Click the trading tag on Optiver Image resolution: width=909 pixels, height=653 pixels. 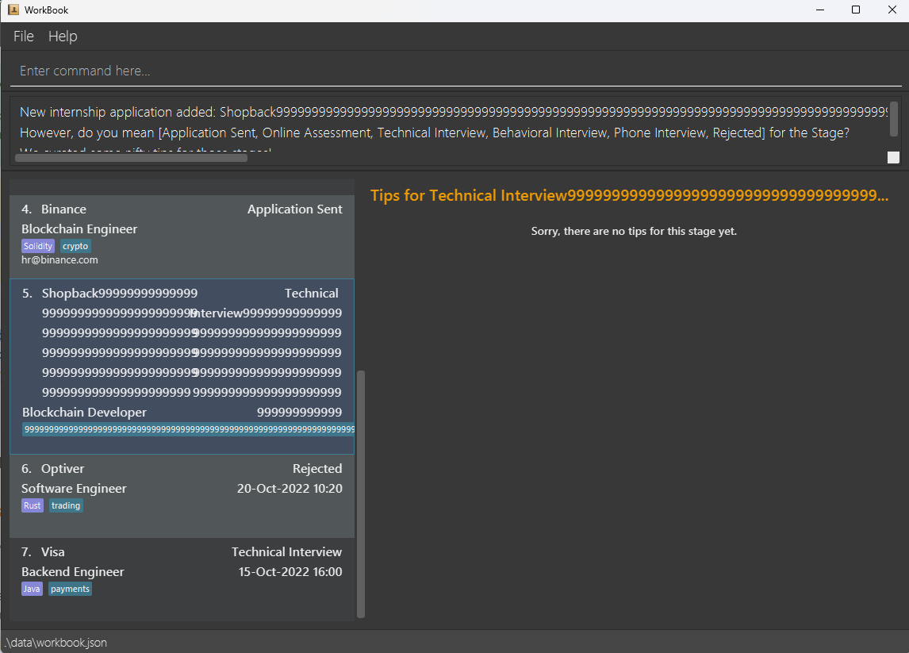click(x=66, y=505)
